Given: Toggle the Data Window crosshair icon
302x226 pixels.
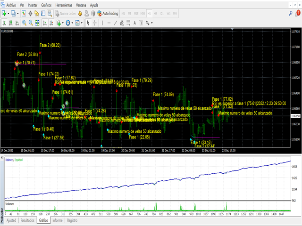Looking at the screenshot, I should tap(30, 14).
